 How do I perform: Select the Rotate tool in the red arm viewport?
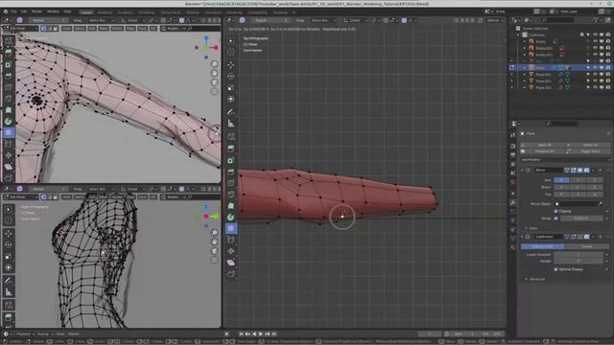click(231, 76)
